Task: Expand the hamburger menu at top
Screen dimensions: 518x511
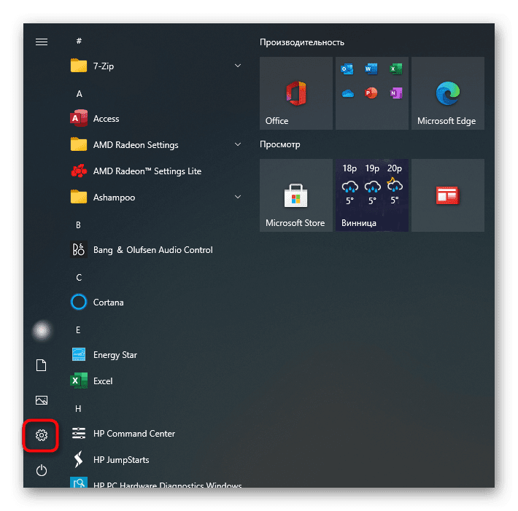Action: pos(42,42)
